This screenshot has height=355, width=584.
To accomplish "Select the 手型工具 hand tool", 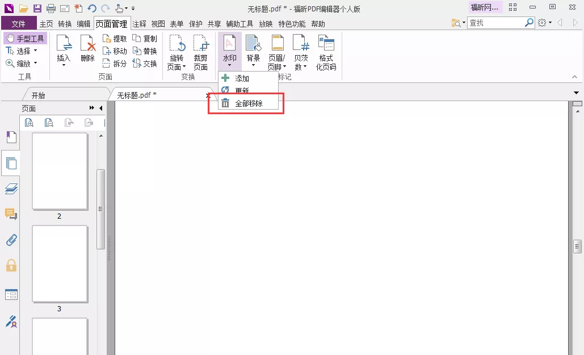I will (x=26, y=39).
